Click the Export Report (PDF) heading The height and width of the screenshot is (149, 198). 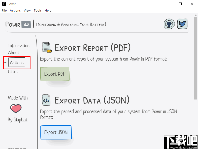[92, 47]
